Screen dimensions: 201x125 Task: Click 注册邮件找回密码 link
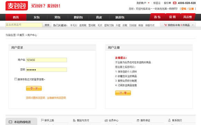coord(56,98)
